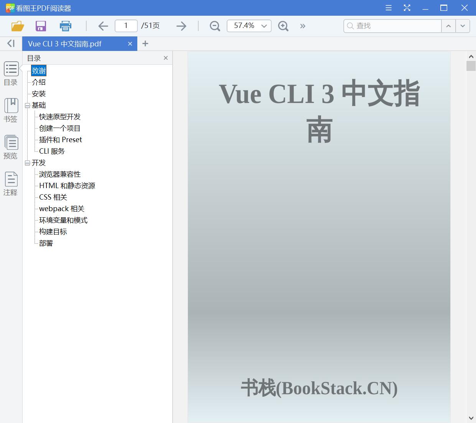Open CSS 相关 outline entry
The height and width of the screenshot is (423, 476).
[x=53, y=197]
